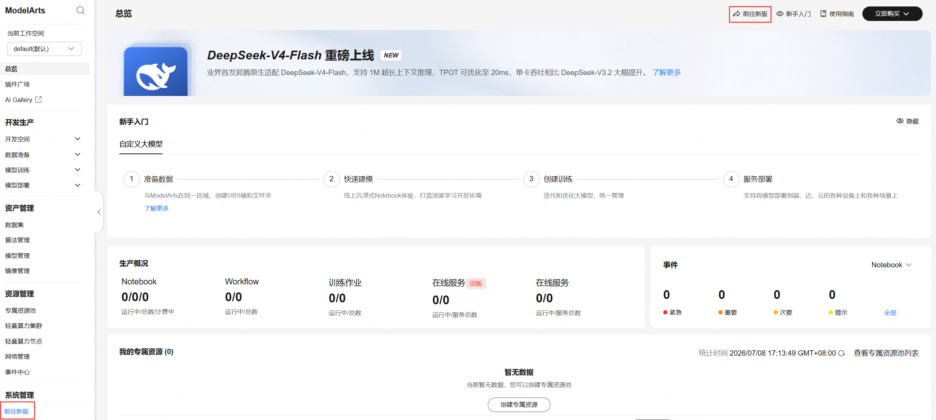Open 专属资源池 under 资源管理
The image size is (936, 420).
click(x=20, y=310)
